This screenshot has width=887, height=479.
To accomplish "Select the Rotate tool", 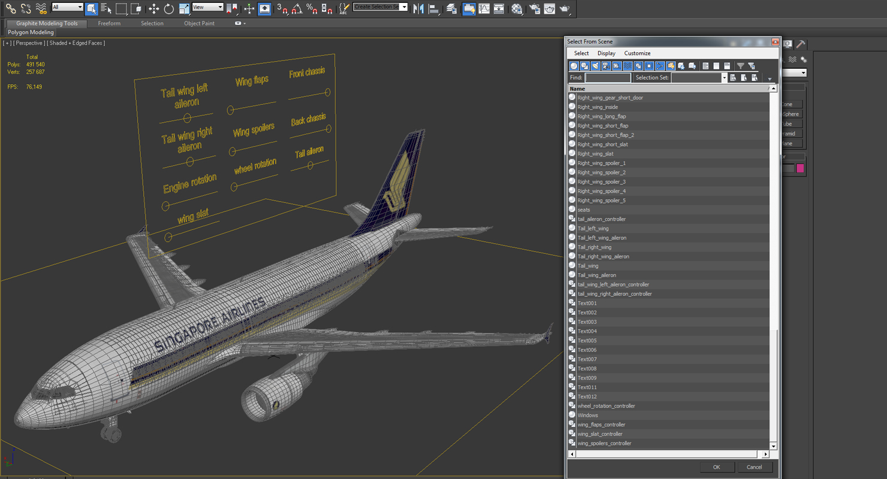I will pos(169,8).
